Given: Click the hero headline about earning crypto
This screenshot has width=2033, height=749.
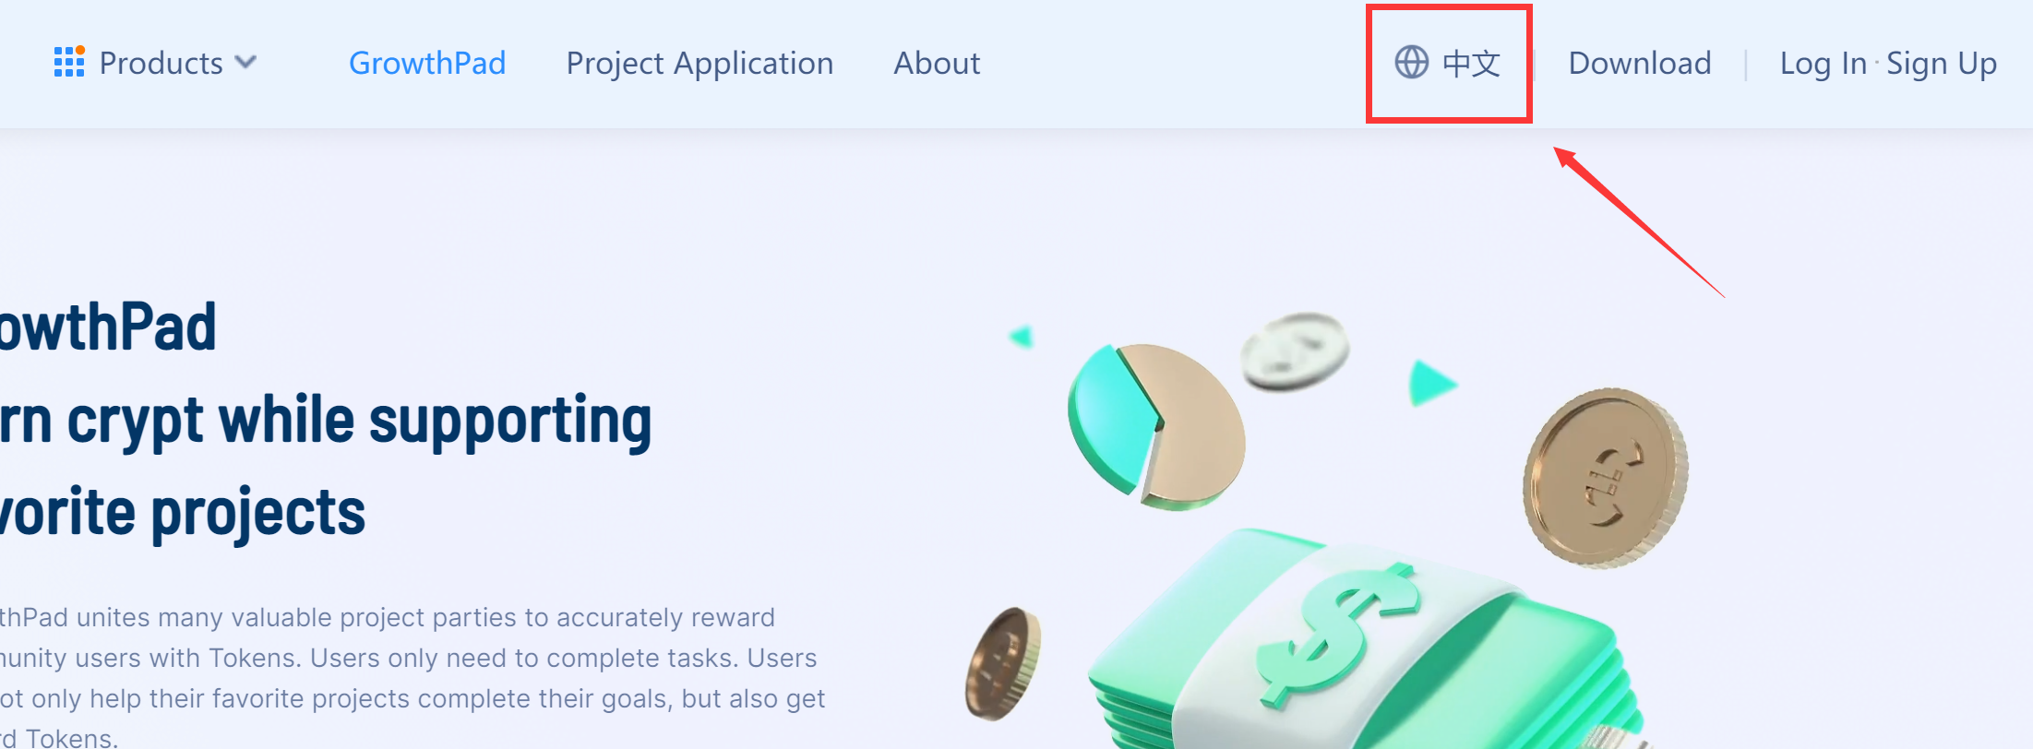Looking at the screenshot, I should (x=326, y=420).
